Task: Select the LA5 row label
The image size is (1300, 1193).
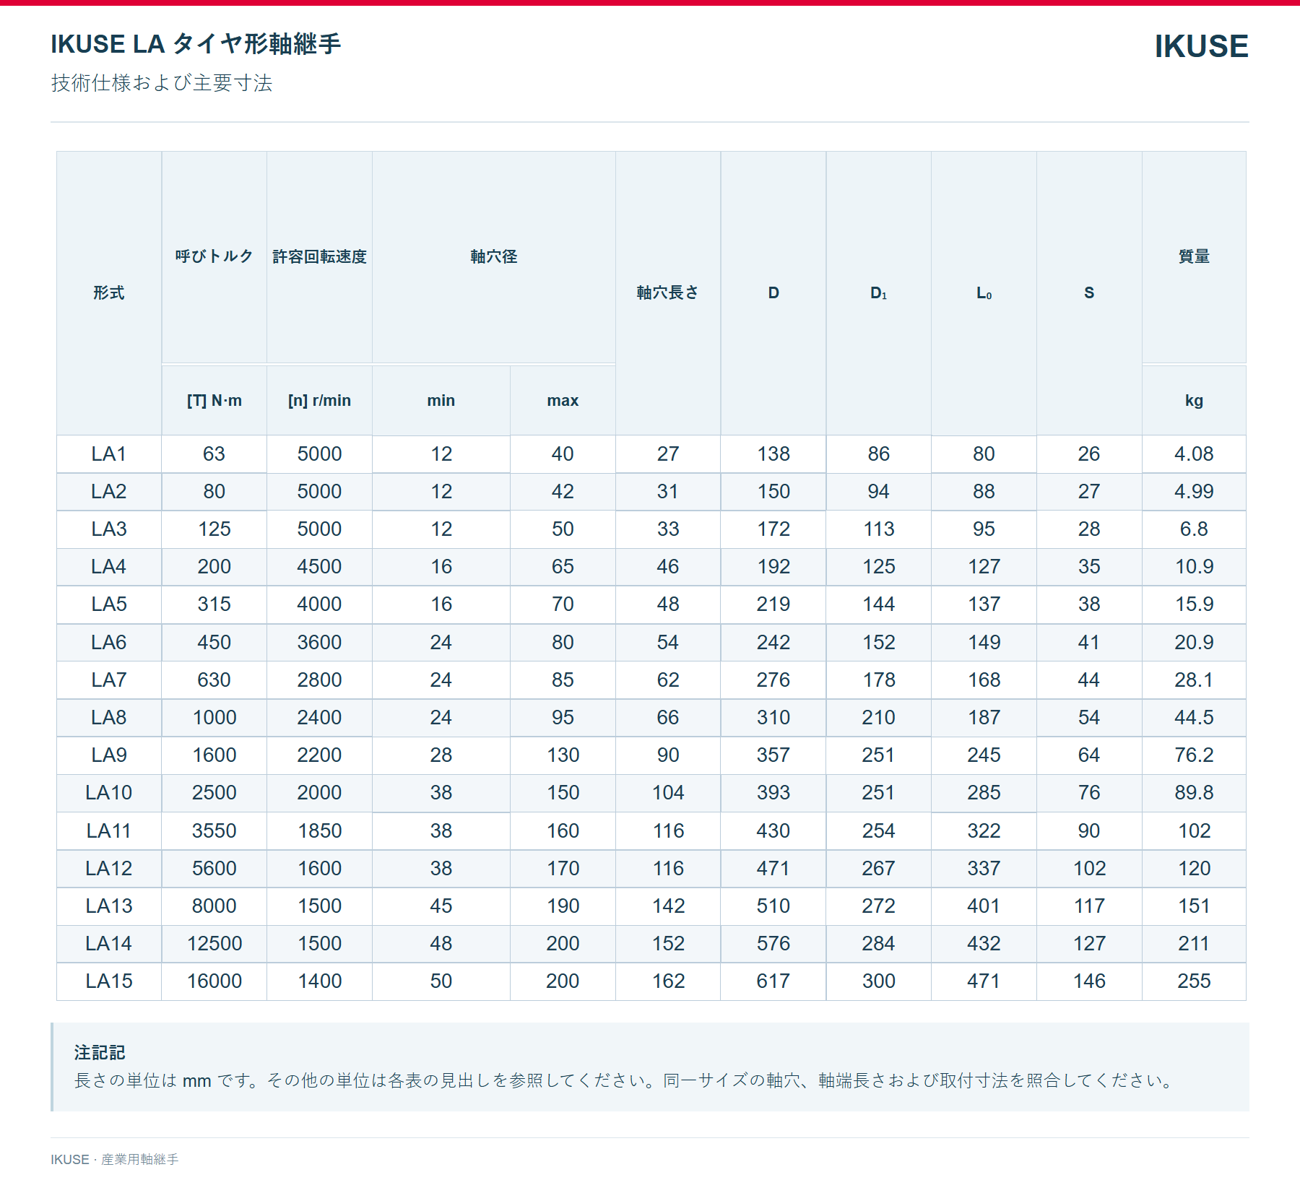Action: (x=109, y=604)
